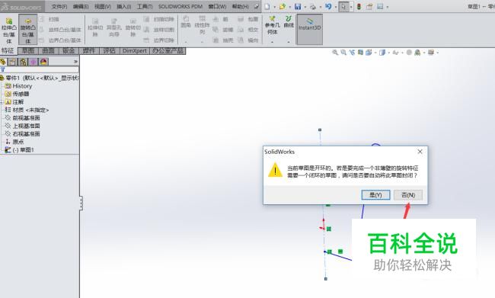Click the Previous View icon
Viewport: 495px width, 298px height.
click(352, 53)
